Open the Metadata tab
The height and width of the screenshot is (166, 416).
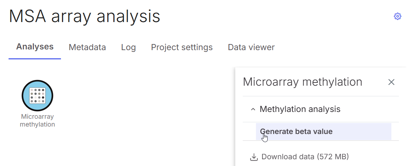pyautogui.click(x=87, y=47)
